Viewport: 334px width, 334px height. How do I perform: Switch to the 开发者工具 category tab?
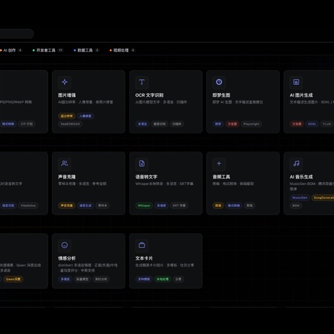point(48,50)
